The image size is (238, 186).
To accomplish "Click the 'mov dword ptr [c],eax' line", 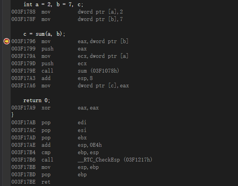I will coord(70,86).
